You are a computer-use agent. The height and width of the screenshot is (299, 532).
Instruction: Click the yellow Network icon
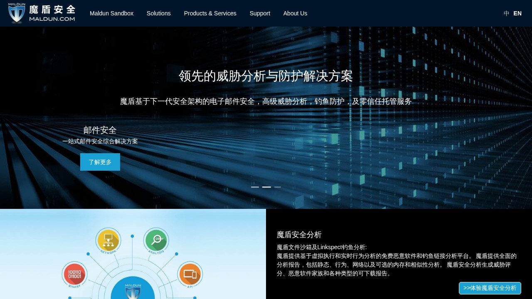point(108,240)
